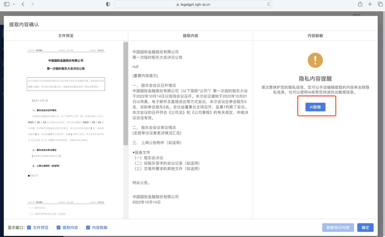385x237 pixels.
Task: Open a new tab with plus icon
Action: pyautogui.click(x=370, y=4)
